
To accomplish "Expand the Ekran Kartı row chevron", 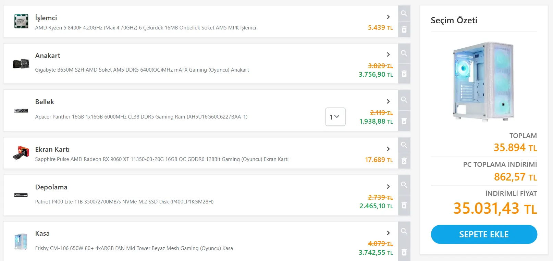I will click(x=388, y=149).
